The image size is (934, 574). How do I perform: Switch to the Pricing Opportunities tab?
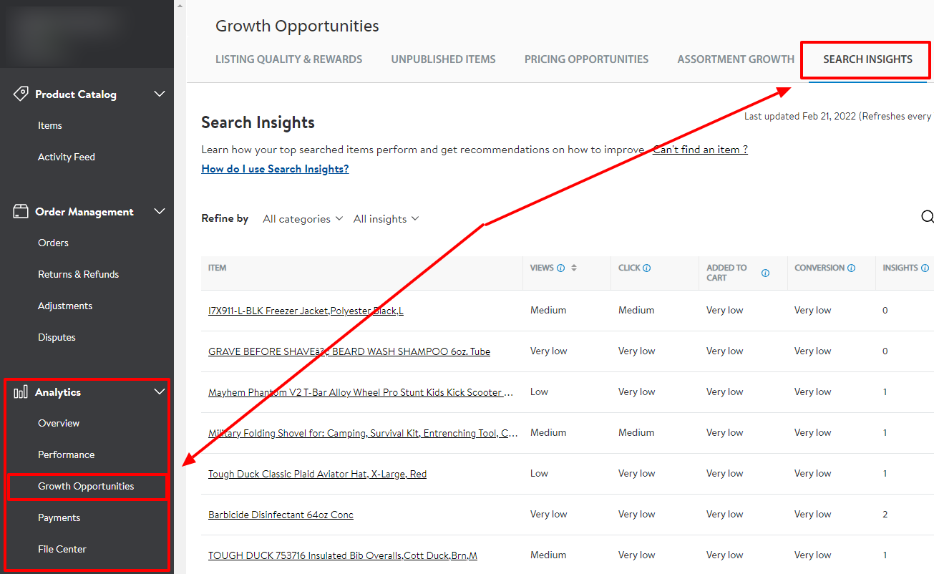pyautogui.click(x=586, y=59)
